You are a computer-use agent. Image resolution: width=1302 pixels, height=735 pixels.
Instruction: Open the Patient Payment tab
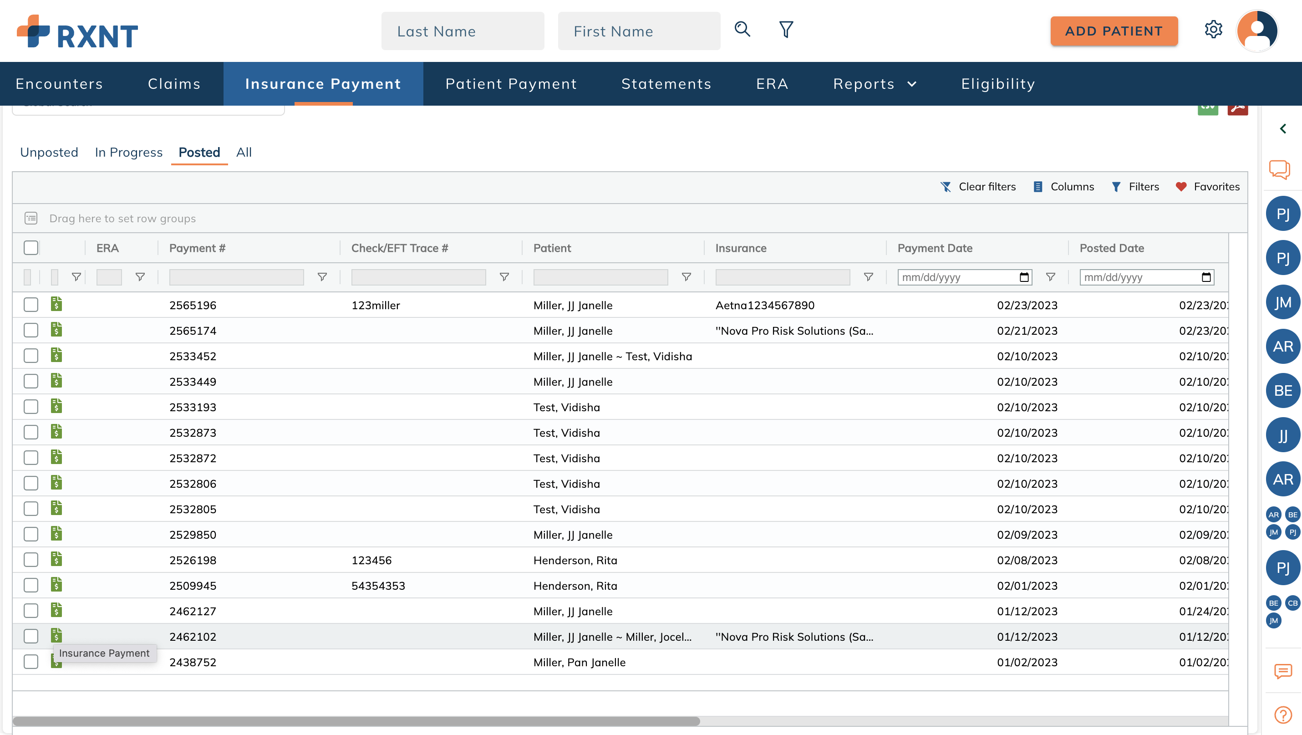[511, 84]
